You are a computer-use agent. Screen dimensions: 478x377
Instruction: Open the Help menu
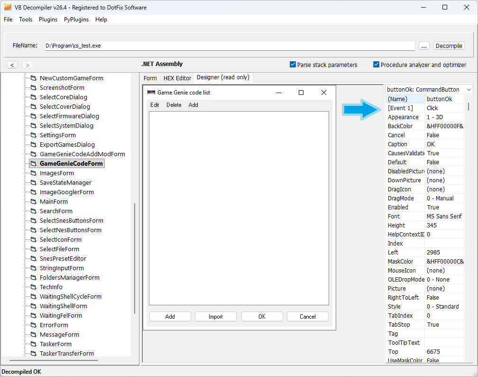point(101,19)
